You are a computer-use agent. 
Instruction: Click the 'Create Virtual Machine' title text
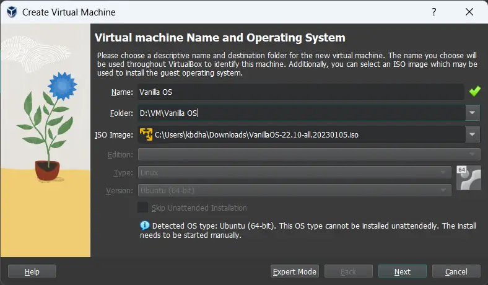[x=69, y=12]
